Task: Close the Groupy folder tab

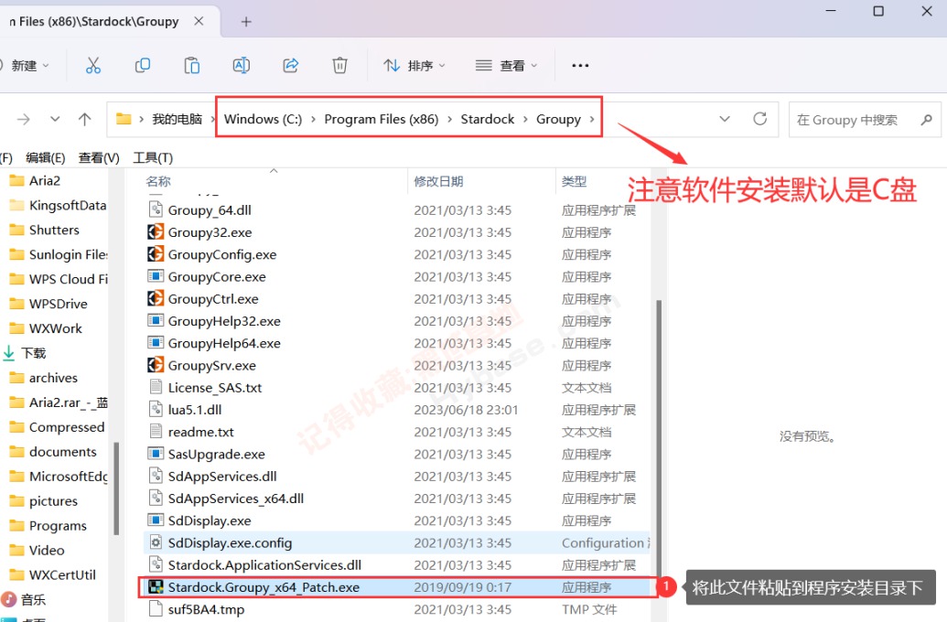Action: coord(199,21)
